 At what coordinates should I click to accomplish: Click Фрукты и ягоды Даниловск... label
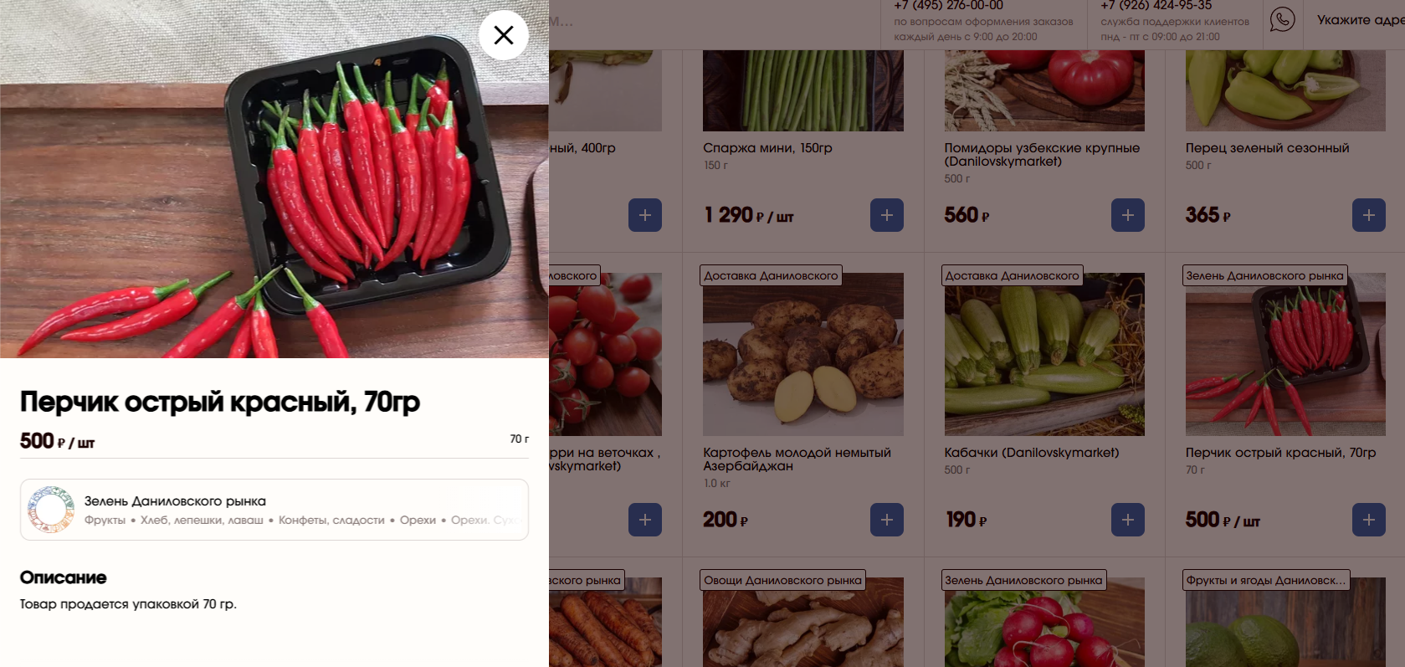coord(1266,580)
